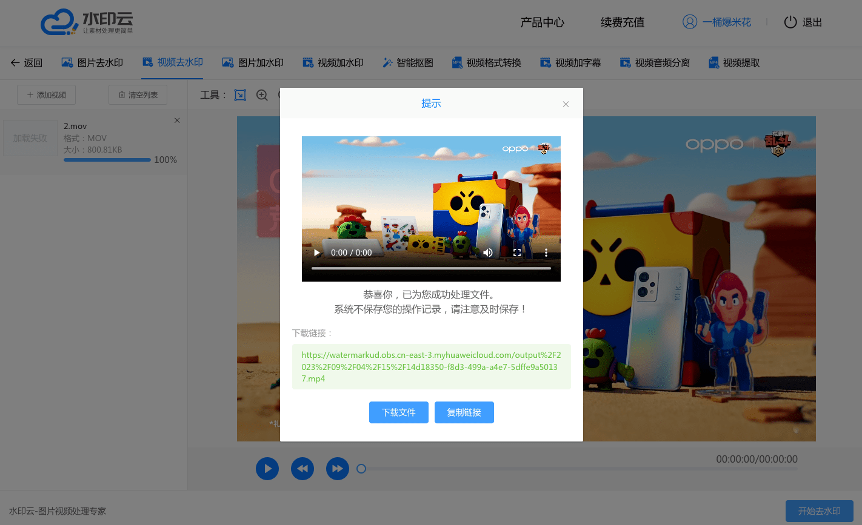Switch to 视频格式转换 tab
This screenshot has width=862, height=525.
(x=487, y=62)
